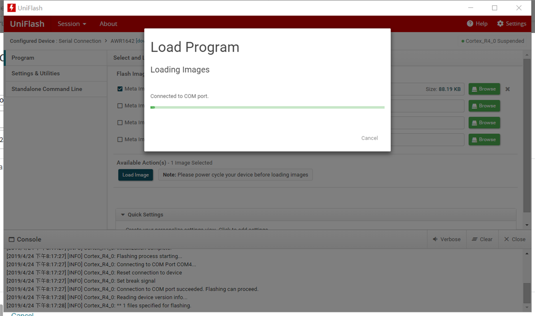Image resolution: width=535 pixels, height=316 pixels.
Task: Browse for third Meta Image file
Action: coord(484,123)
